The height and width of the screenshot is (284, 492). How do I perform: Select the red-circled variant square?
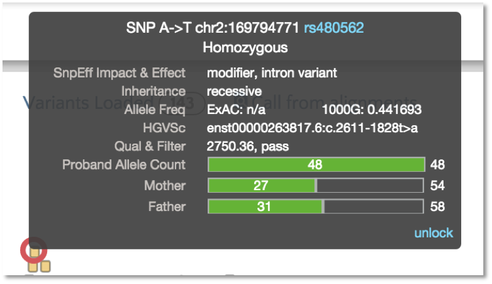click(x=34, y=253)
